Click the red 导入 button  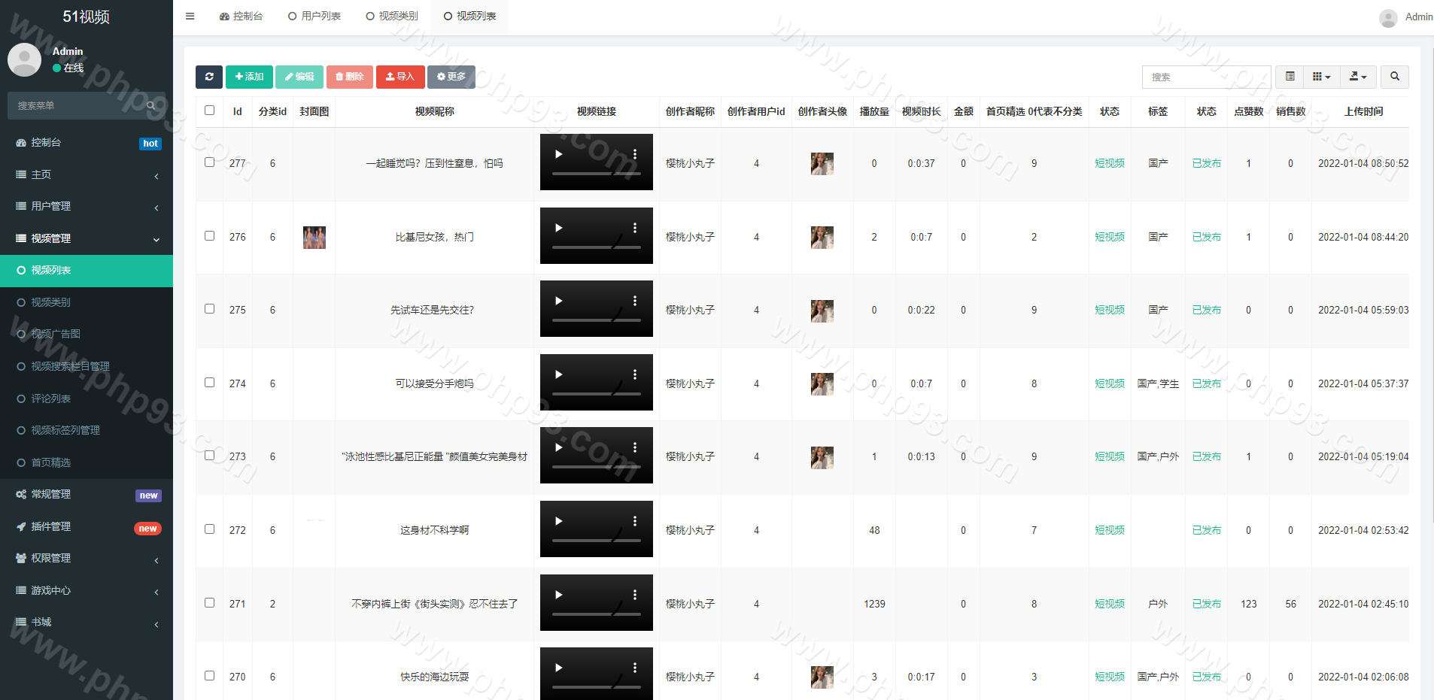400,77
